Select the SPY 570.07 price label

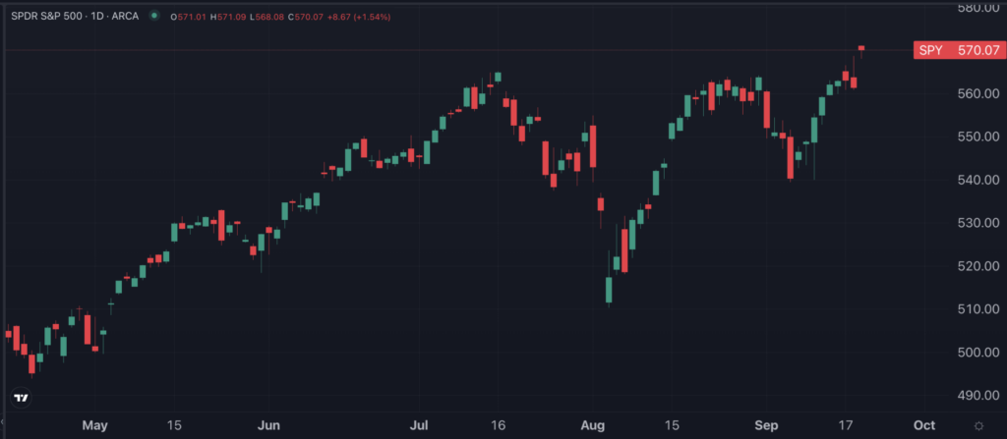pyautogui.click(x=960, y=50)
